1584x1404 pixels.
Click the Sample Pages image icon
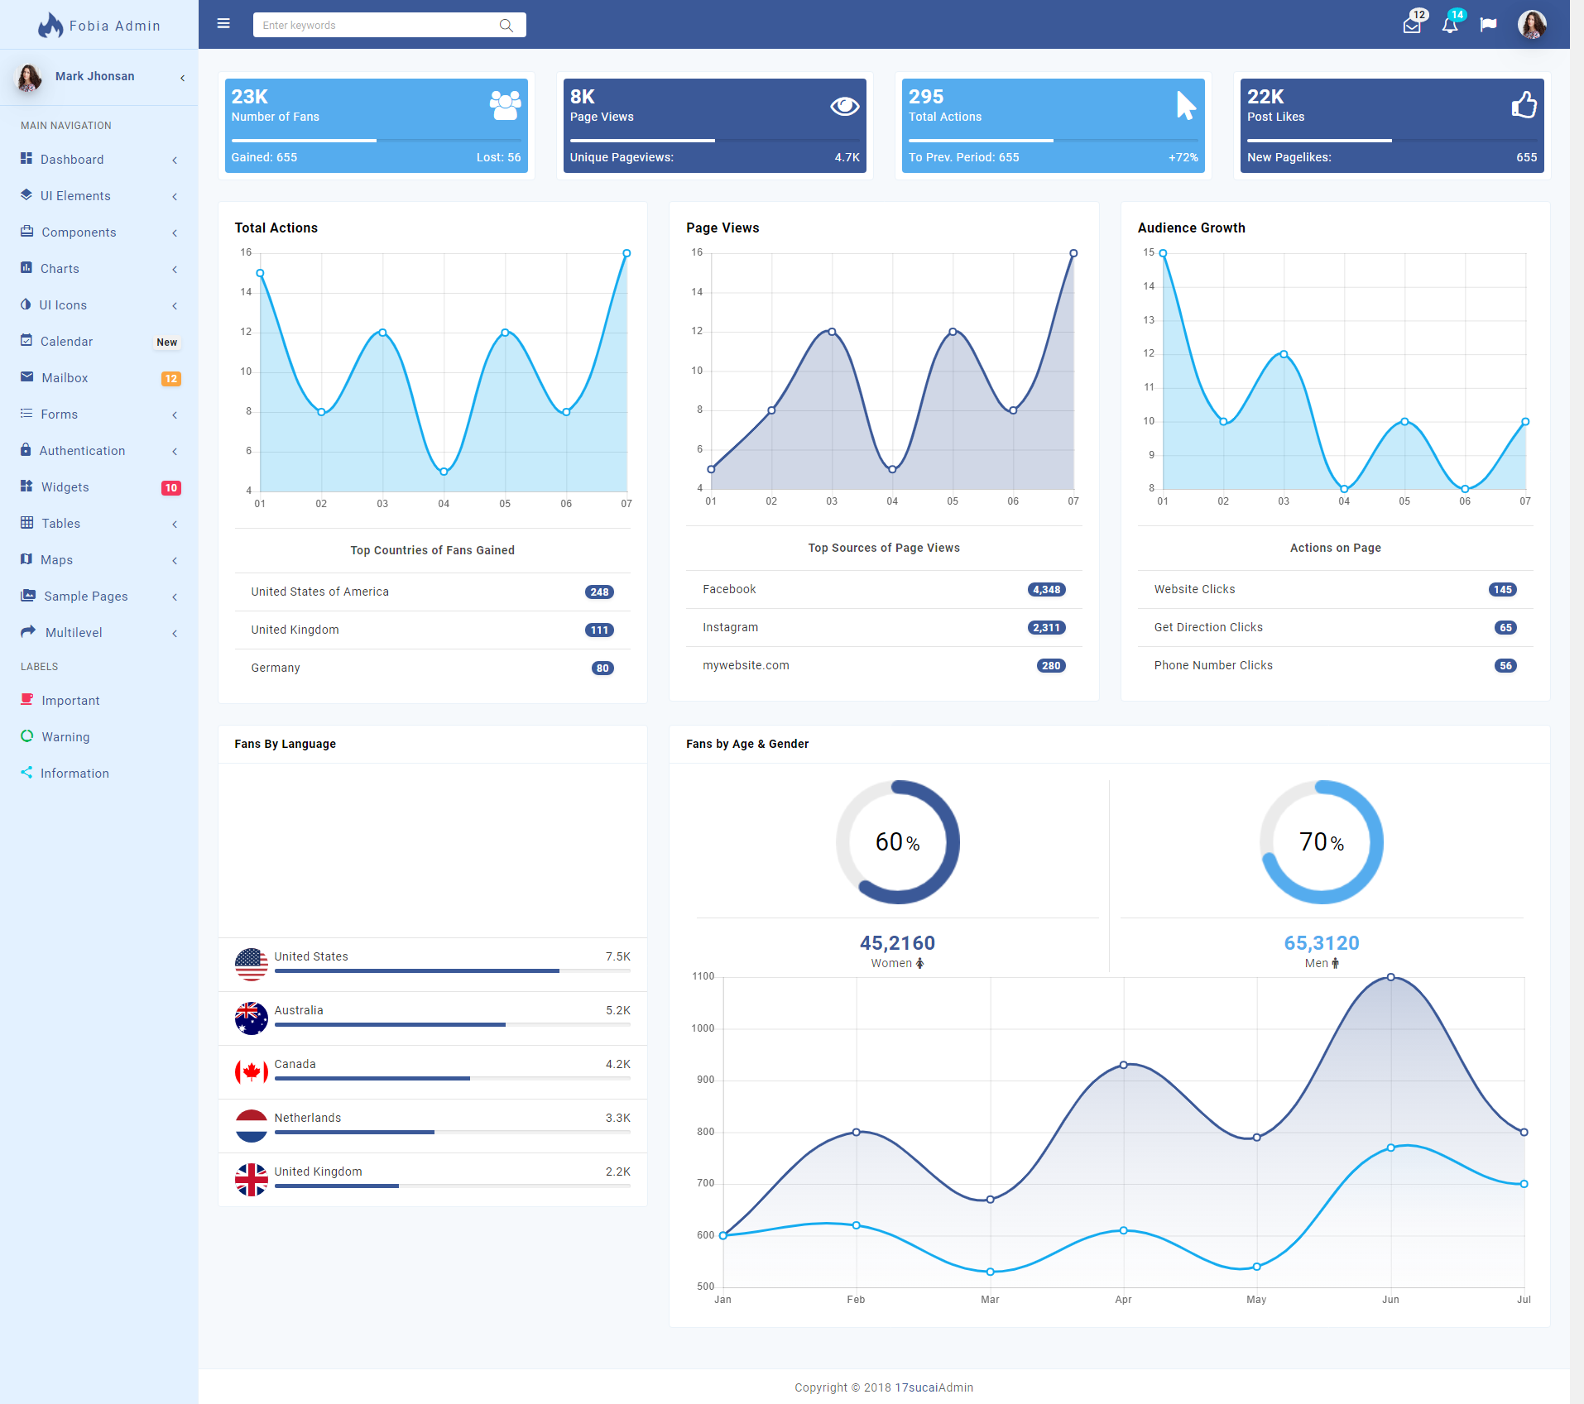pyautogui.click(x=28, y=595)
